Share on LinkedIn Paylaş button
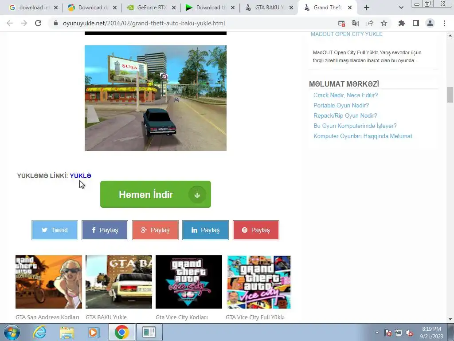 pos(205,230)
